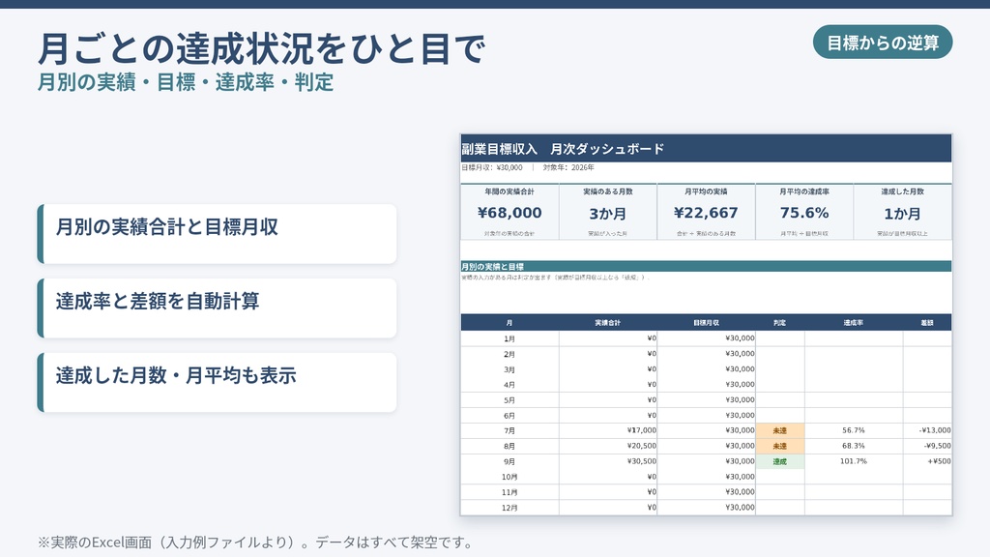Click the ¥30,000 target in 1月 row
This screenshot has width=990, height=557.
(x=740, y=337)
